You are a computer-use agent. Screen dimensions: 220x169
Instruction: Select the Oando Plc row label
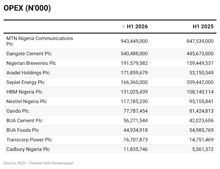[18, 111]
